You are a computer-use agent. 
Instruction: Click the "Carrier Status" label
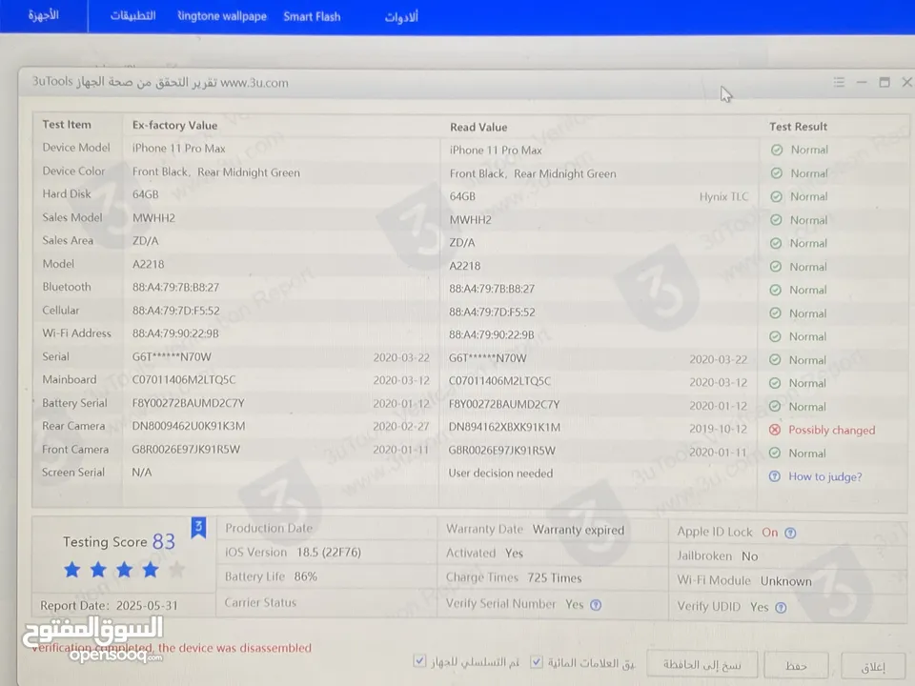[x=260, y=602]
